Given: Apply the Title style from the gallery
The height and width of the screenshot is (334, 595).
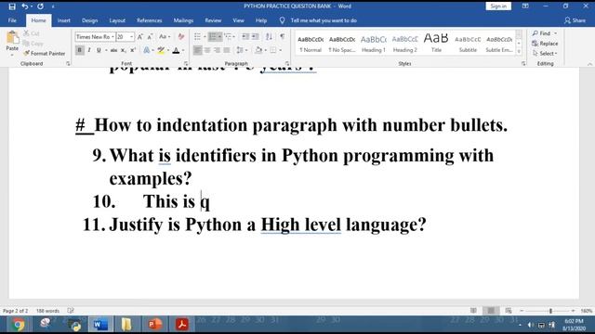Looking at the screenshot, I should tap(436, 44).
